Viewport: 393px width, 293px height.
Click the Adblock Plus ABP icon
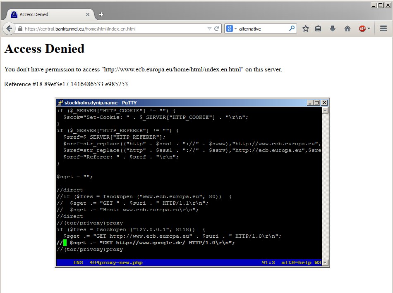(x=362, y=28)
